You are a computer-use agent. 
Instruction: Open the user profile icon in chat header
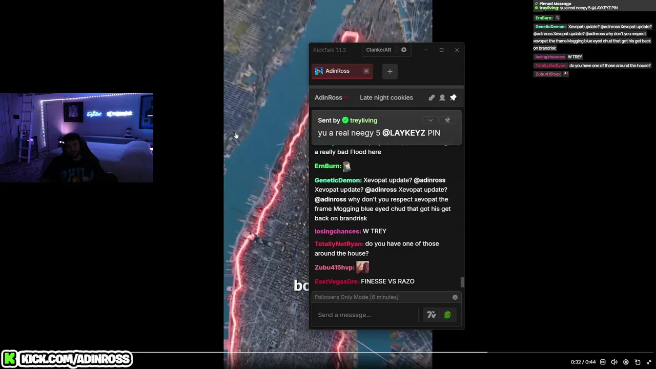[x=442, y=97]
